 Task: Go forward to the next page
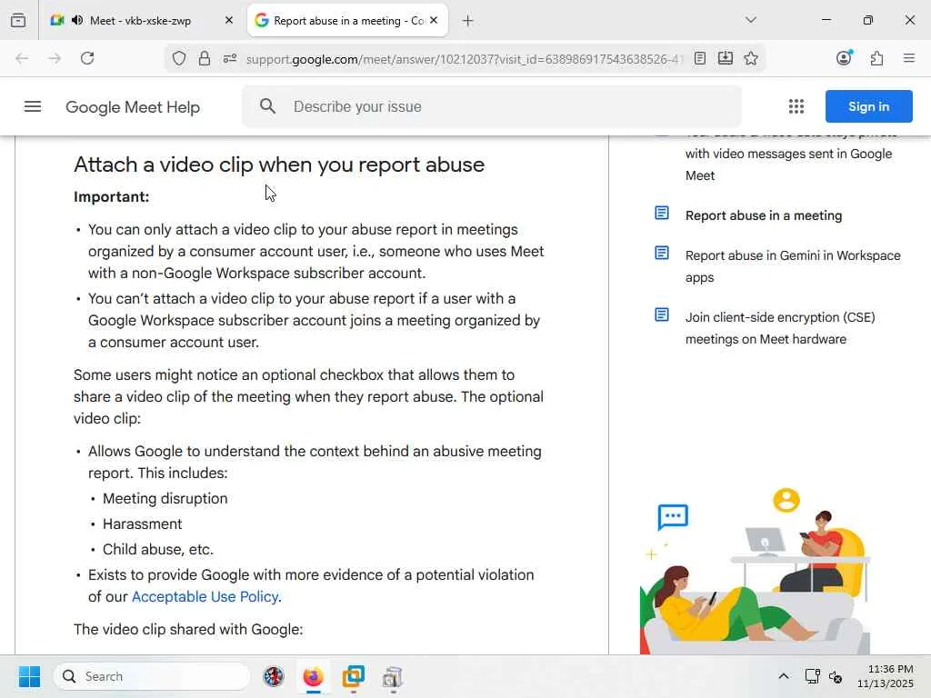[x=55, y=58]
